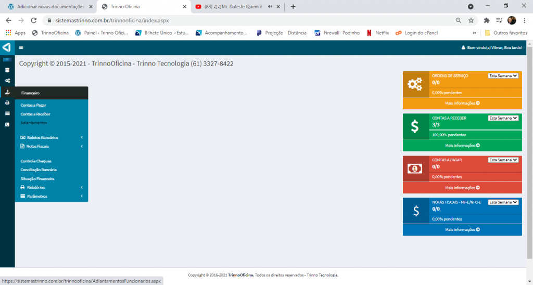Open Contas a Receber menu item
This screenshot has width=533, height=285.
pos(35,114)
